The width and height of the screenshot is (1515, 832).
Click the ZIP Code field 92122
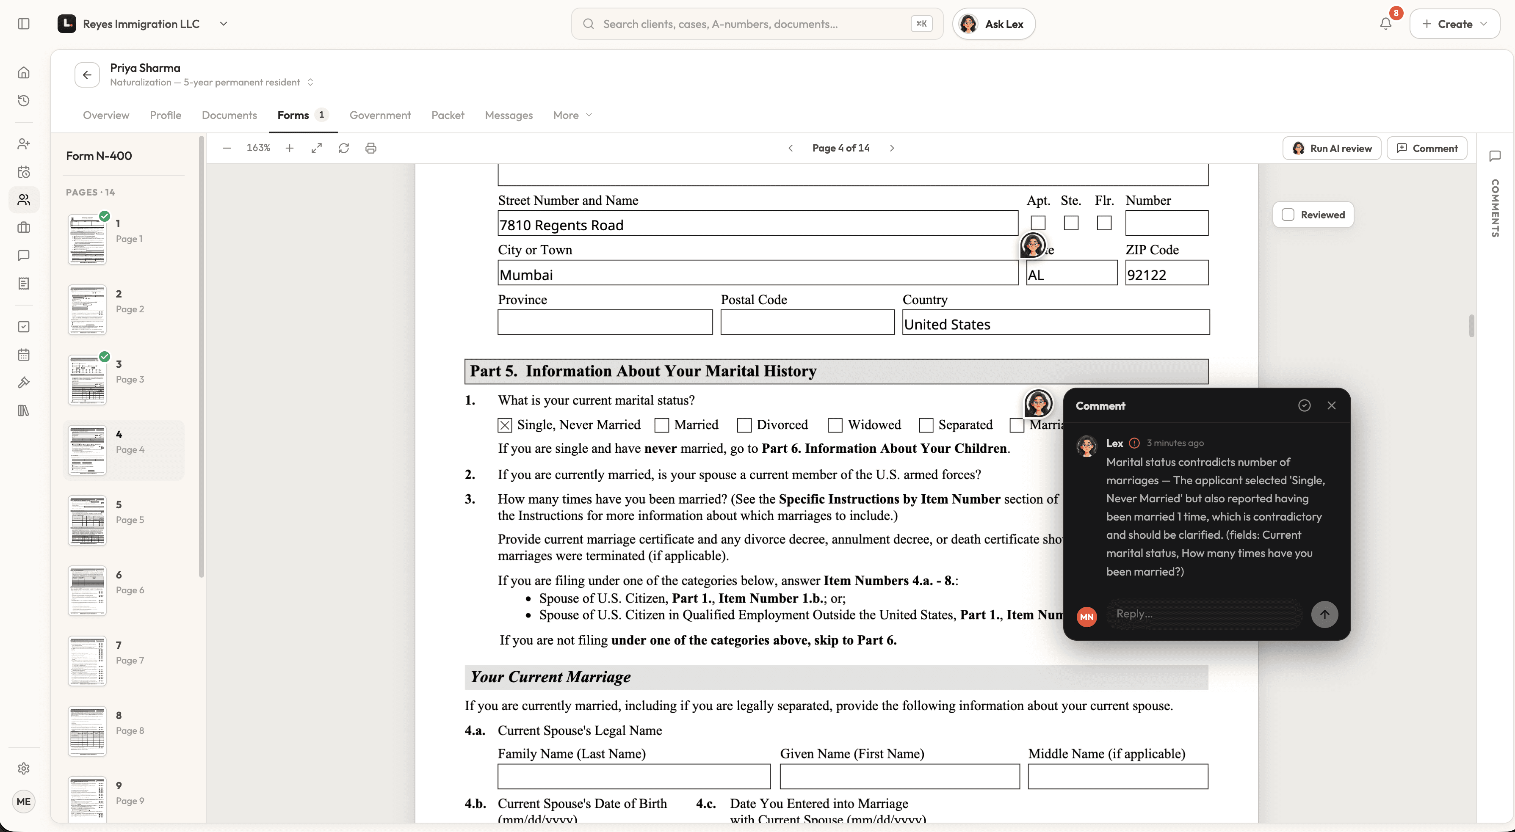(x=1167, y=273)
